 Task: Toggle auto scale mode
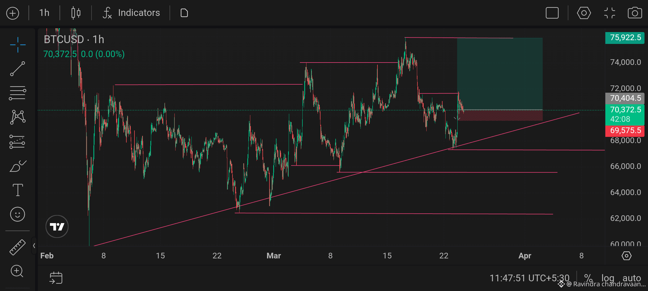(x=632, y=278)
